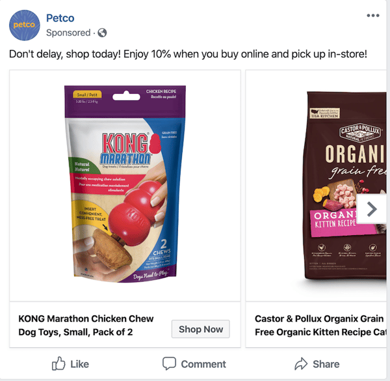Open the three-dot post options menu
Image resolution: width=390 pixels, height=381 pixels.
point(372,16)
